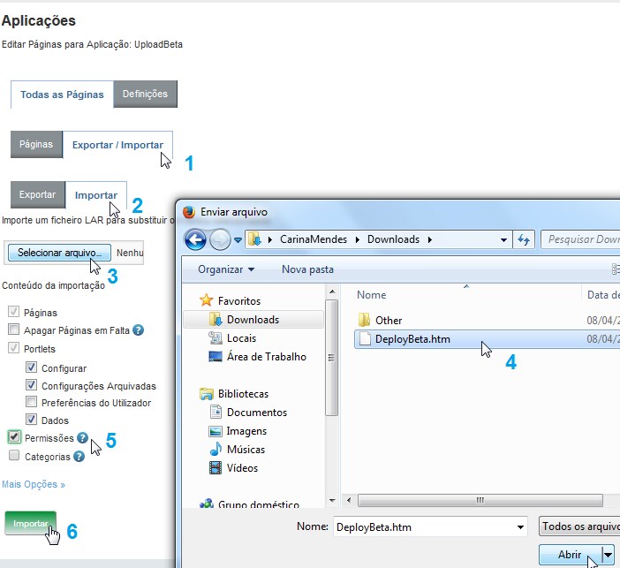Click help icon next to Apagar Páginas em Falta
Image resolution: width=620 pixels, height=568 pixels.
coord(138,329)
